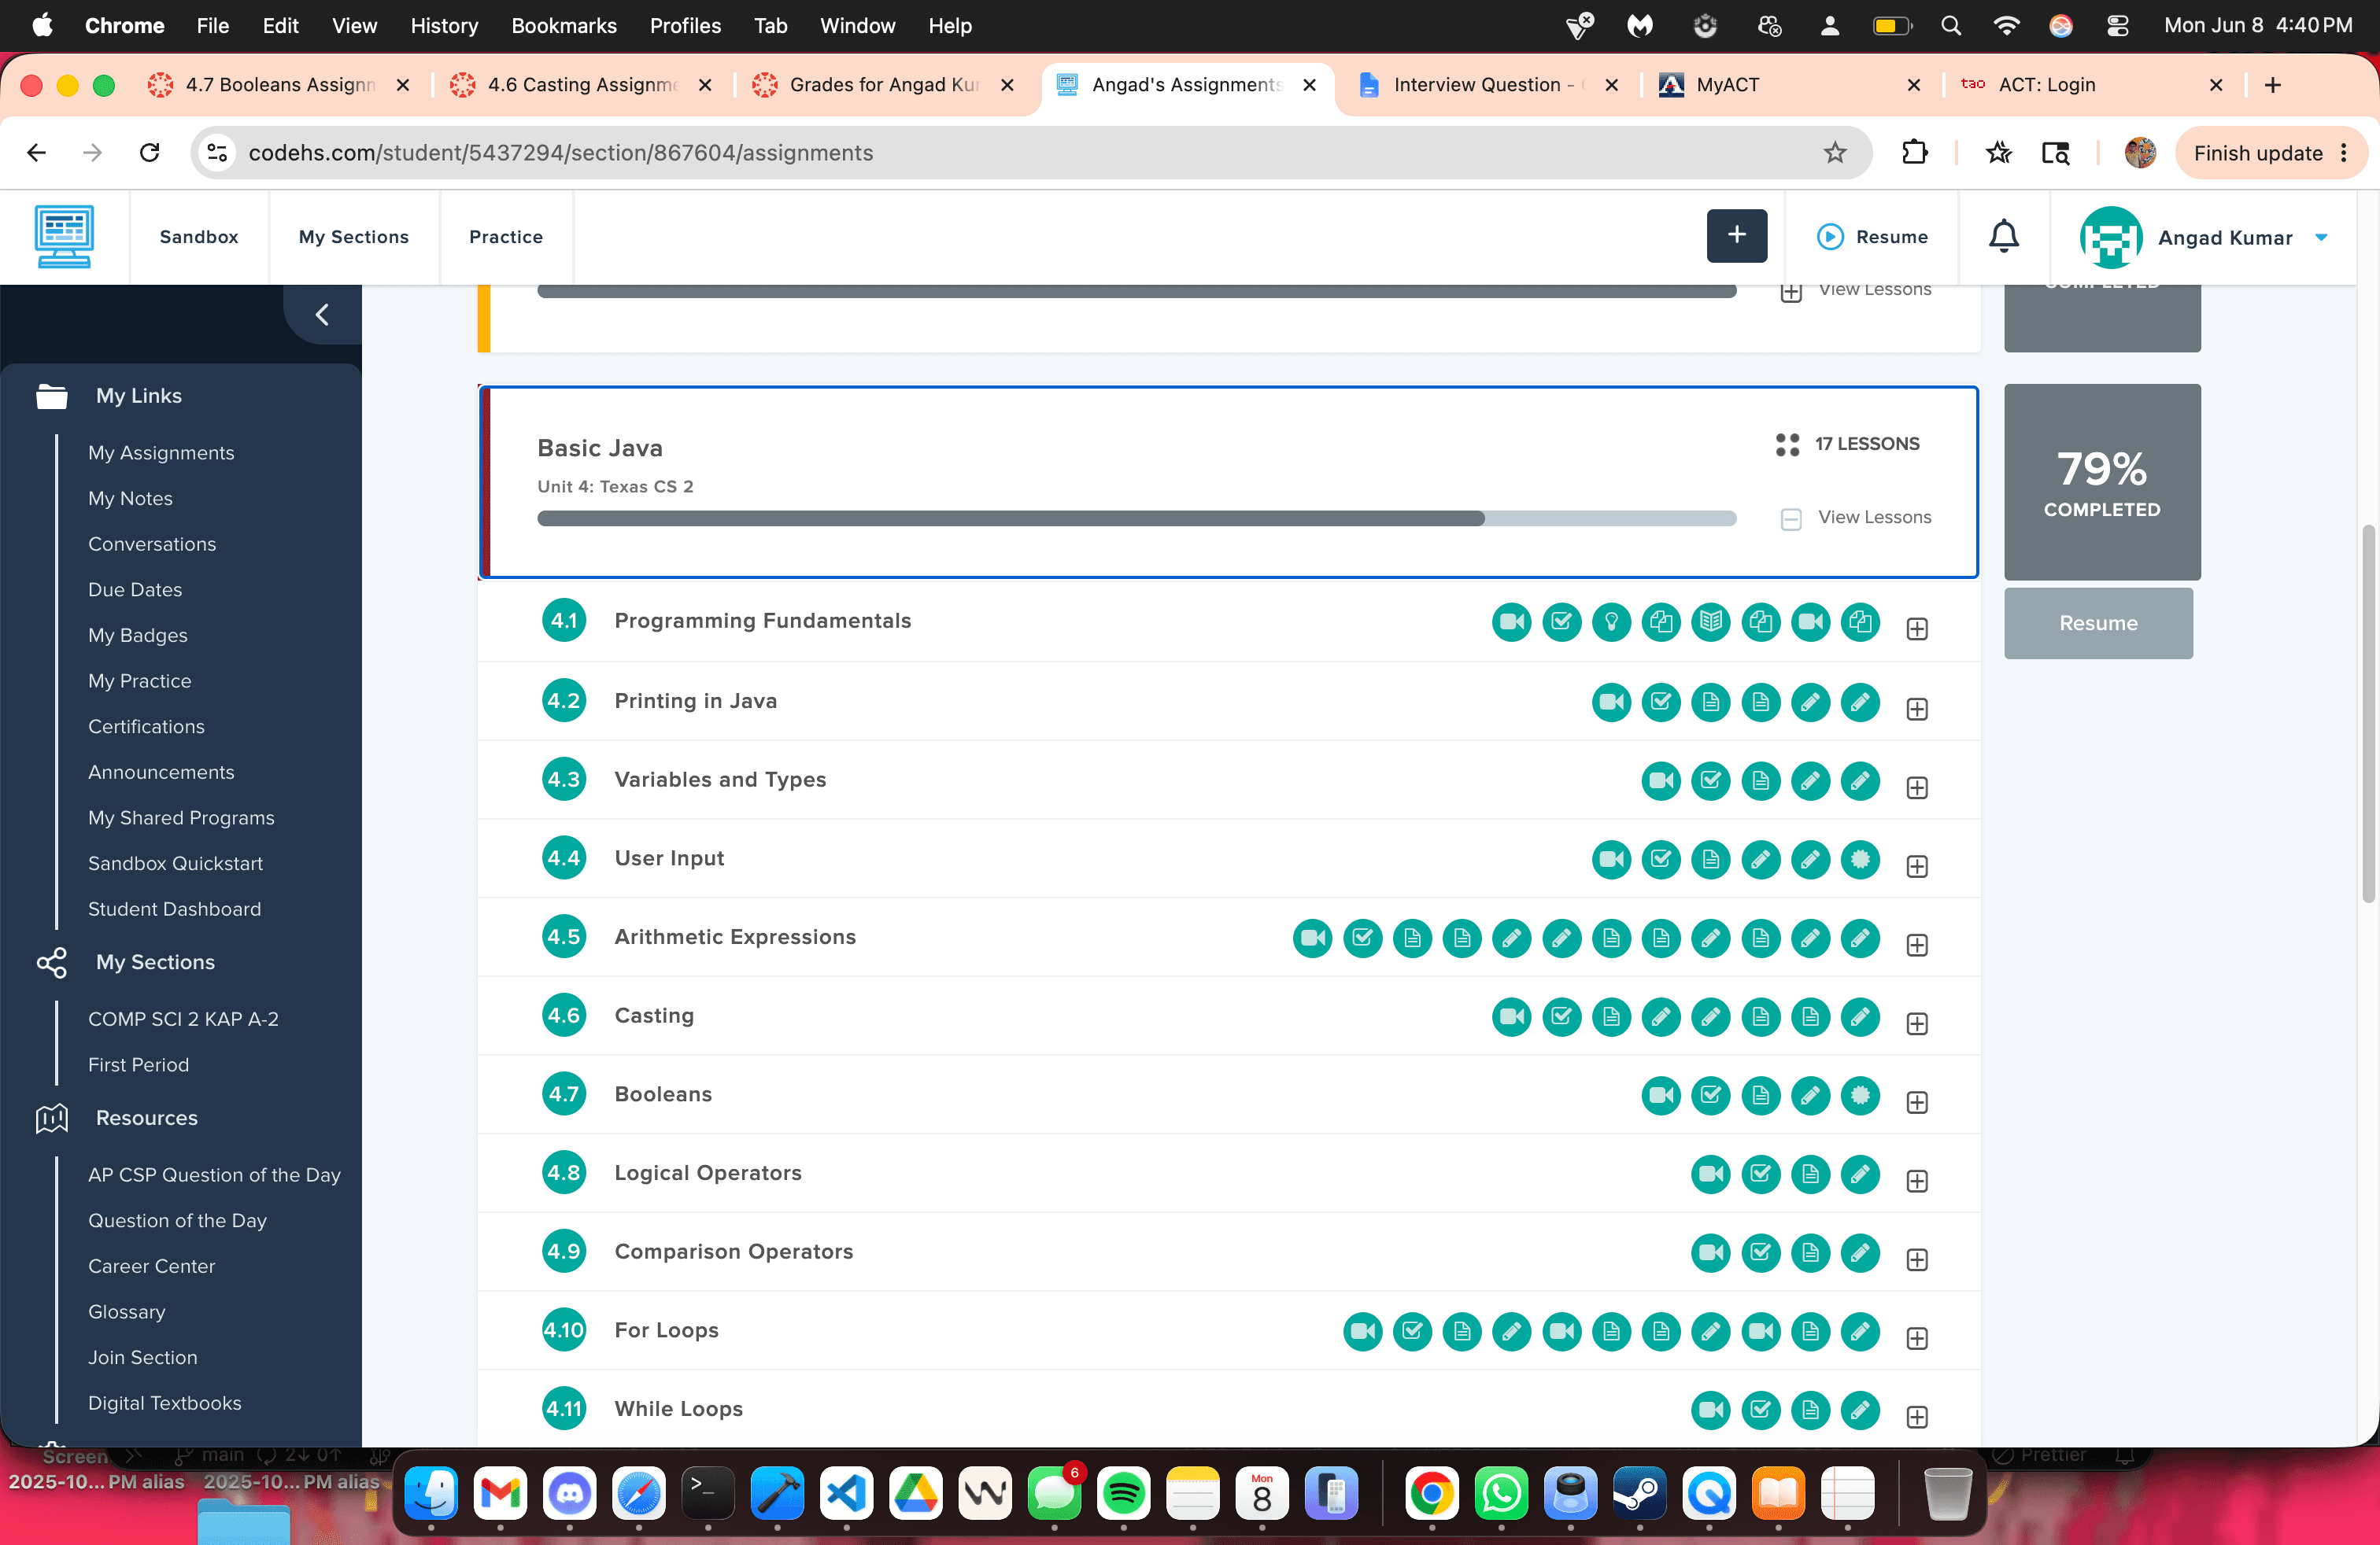This screenshot has width=2380, height=1545.
Task: Open the History menu in menu bar
Action: [x=444, y=26]
